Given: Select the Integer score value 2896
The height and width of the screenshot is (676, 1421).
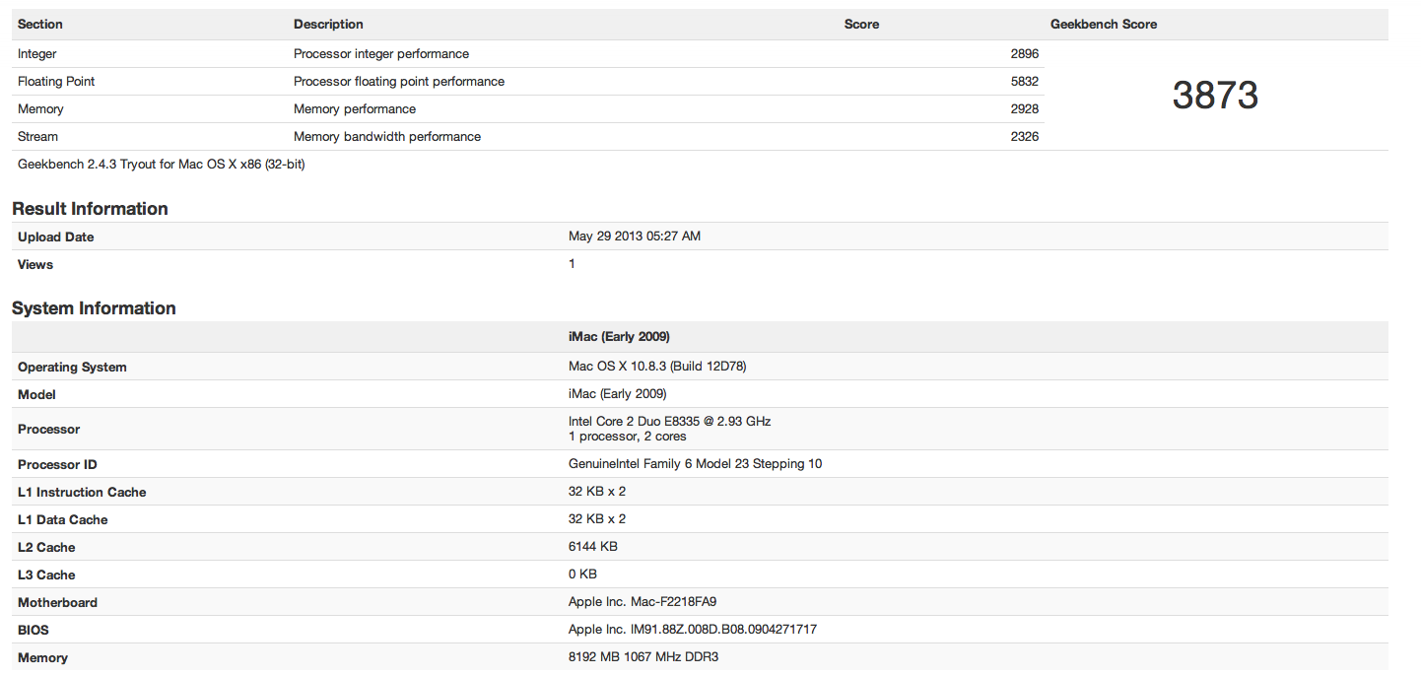Looking at the screenshot, I should pos(1024,54).
